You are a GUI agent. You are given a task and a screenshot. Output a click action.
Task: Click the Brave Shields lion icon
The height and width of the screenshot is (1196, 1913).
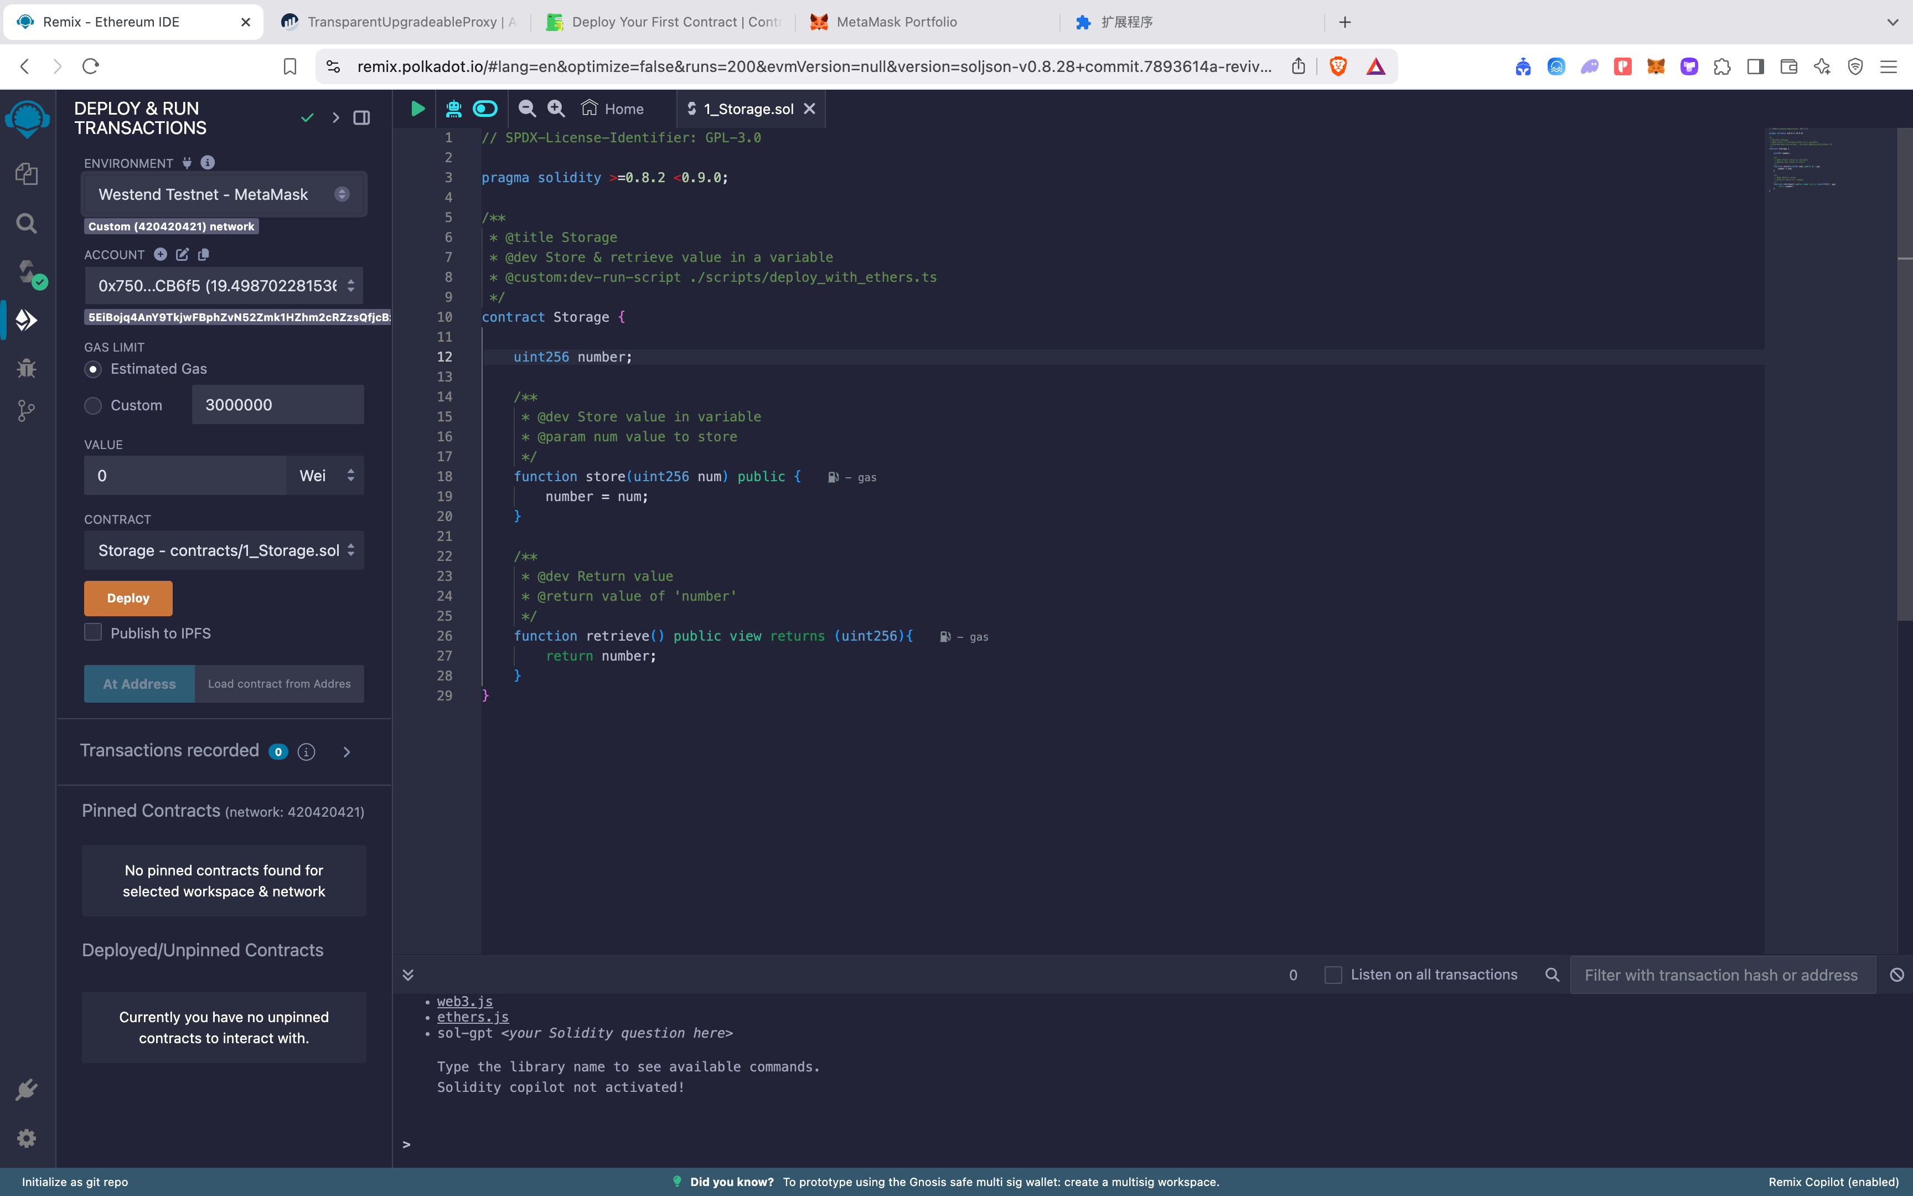click(x=1338, y=66)
